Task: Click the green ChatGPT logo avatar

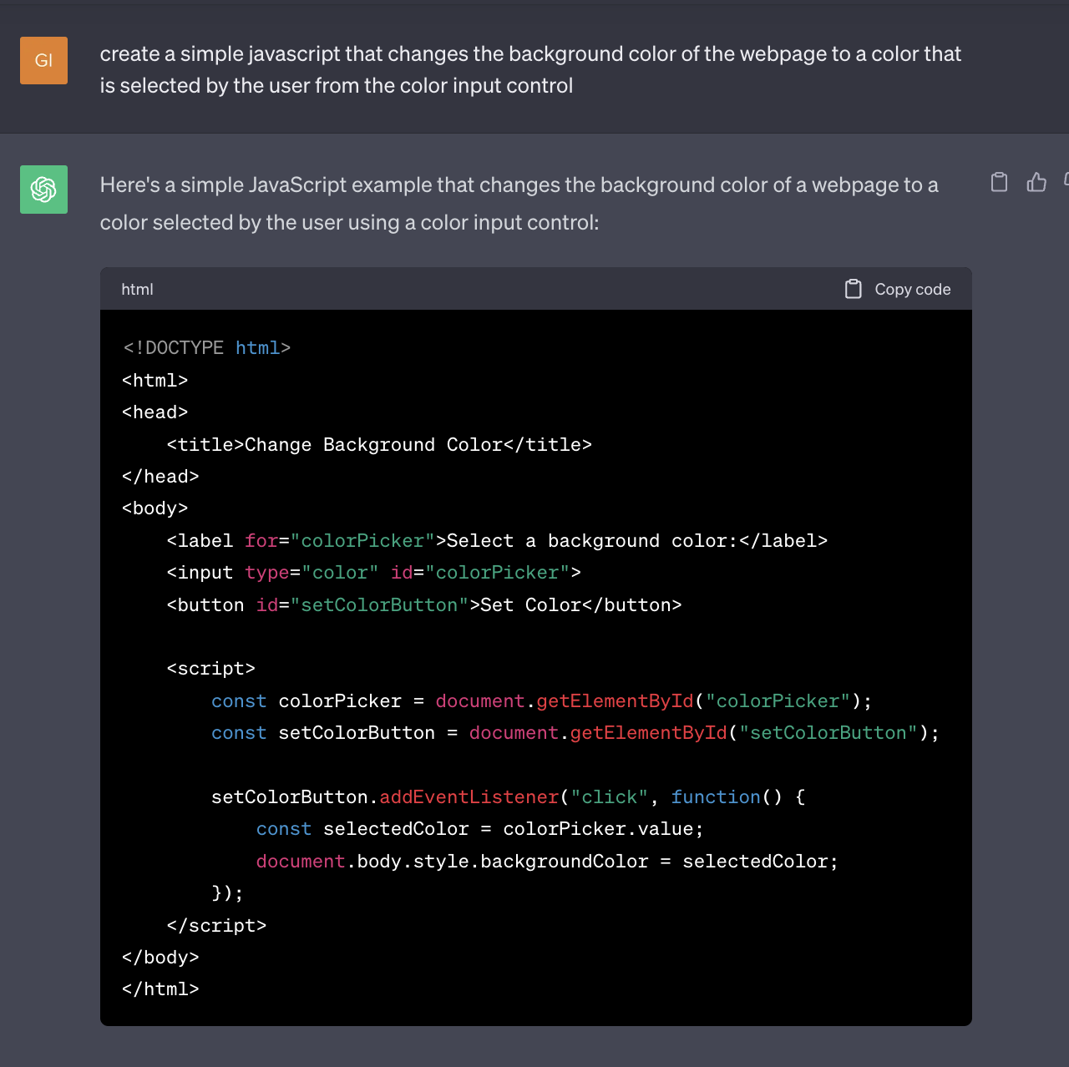Action: (x=43, y=190)
